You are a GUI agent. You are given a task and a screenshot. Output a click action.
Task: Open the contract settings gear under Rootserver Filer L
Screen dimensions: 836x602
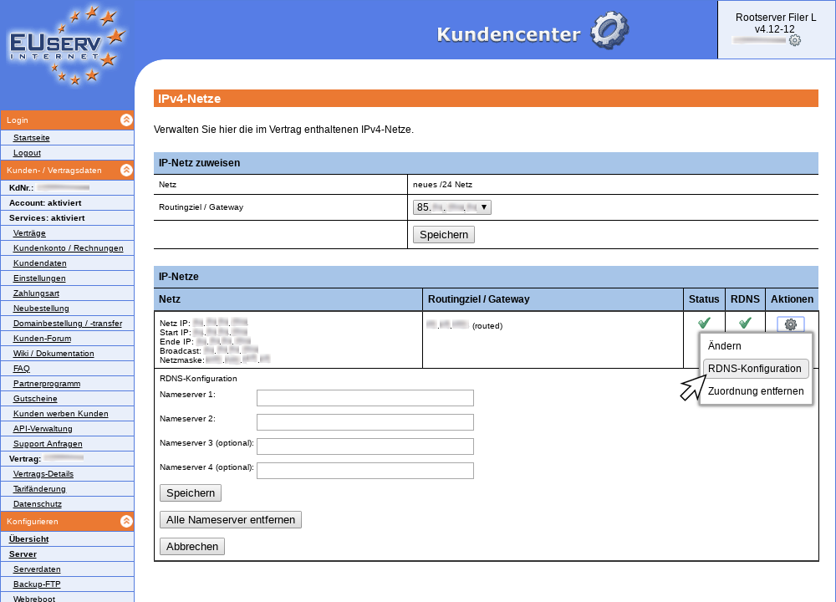click(794, 40)
